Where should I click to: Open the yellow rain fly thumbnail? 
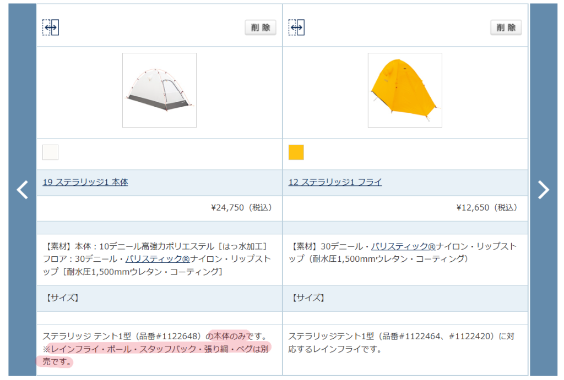tap(405, 90)
